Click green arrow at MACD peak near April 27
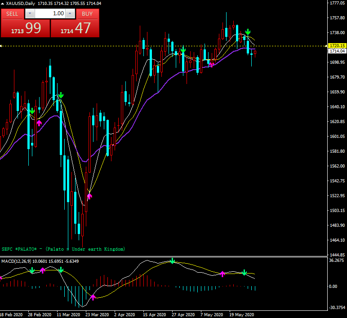Screen dimensions: 347x318 [x=172, y=261]
